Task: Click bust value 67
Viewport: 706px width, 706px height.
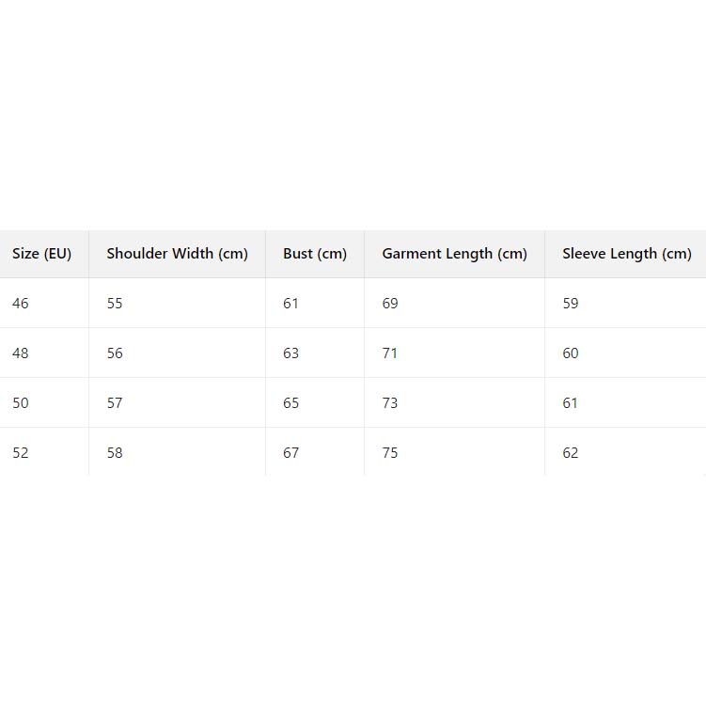Action: click(291, 453)
